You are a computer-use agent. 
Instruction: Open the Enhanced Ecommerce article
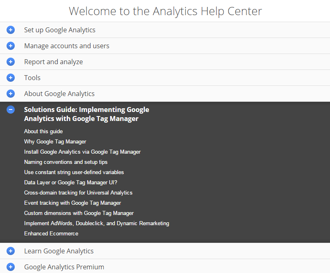[51, 233]
